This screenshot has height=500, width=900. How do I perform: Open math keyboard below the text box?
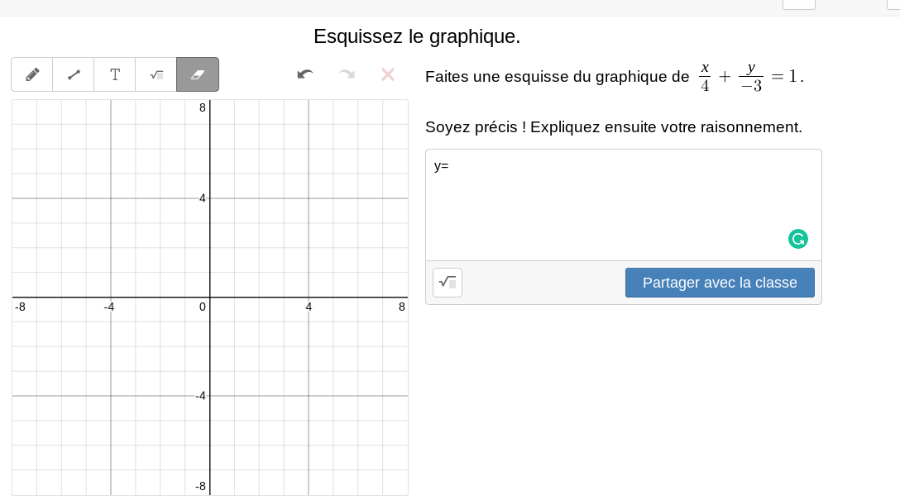448,283
